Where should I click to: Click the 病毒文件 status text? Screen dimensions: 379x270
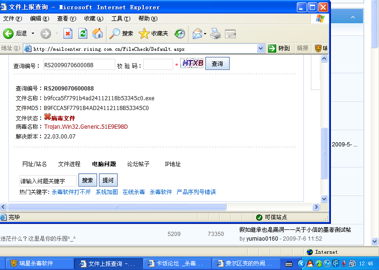63,118
